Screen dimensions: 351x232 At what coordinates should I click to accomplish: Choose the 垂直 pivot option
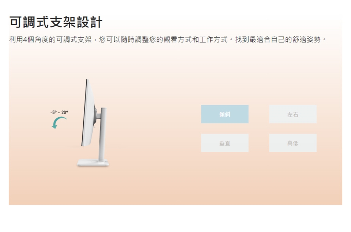pos(224,143)
